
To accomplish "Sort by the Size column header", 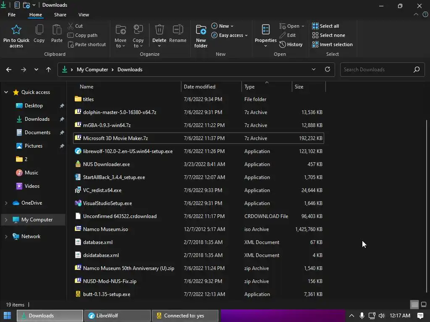I will pyautogui.click(x=309, y=87).
